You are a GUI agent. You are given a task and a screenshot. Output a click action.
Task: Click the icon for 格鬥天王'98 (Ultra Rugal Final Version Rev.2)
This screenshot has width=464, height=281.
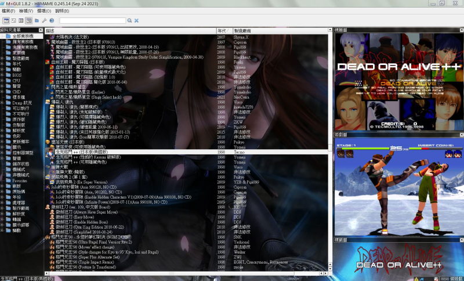[x=52, y=242]
